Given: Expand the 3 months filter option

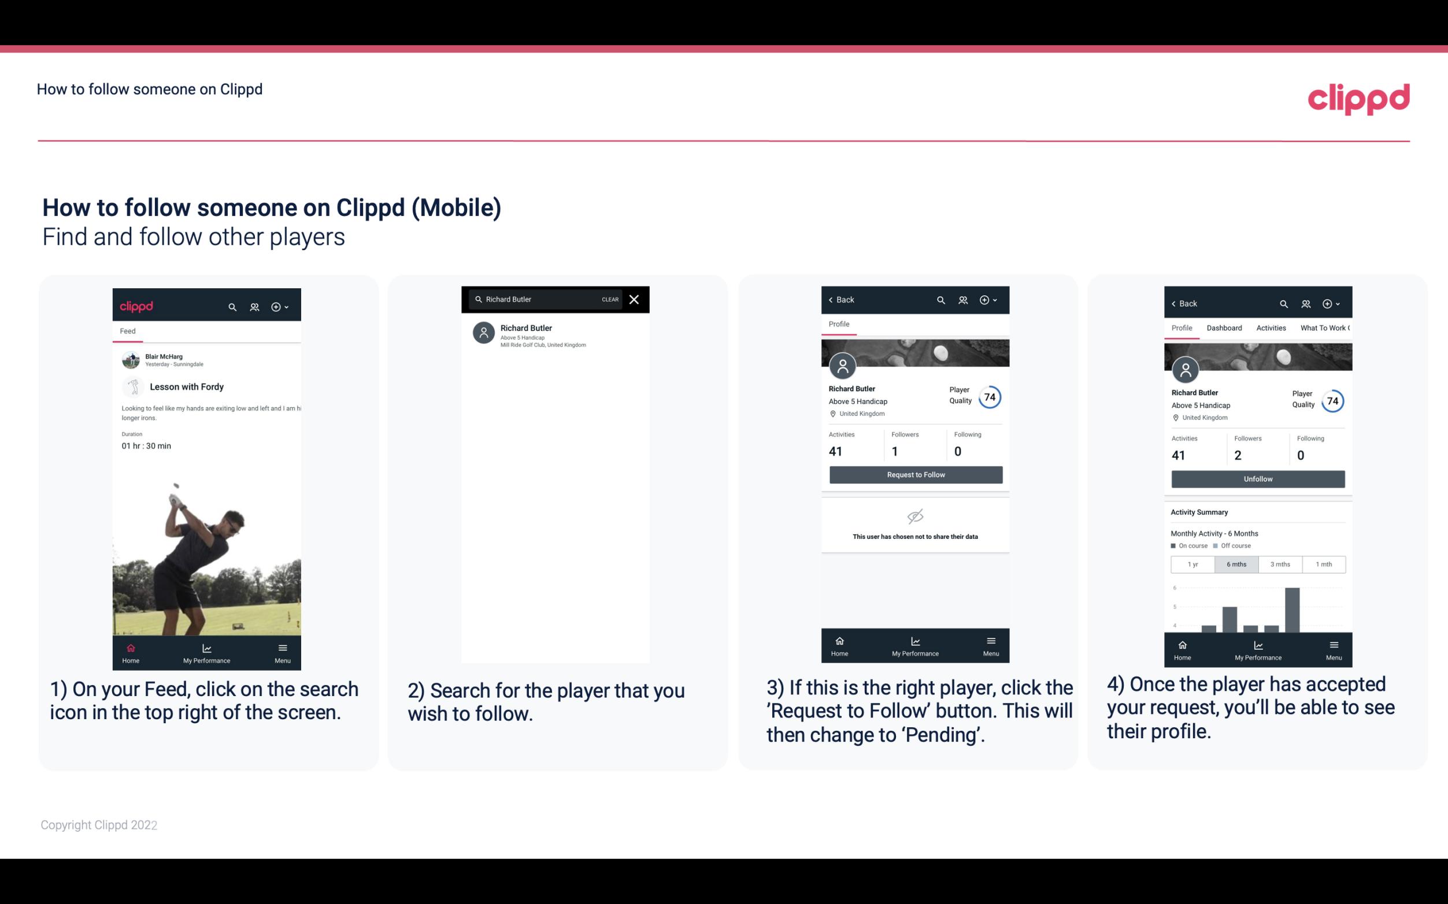Looking at the screenshot, I should coord(1280,564).
